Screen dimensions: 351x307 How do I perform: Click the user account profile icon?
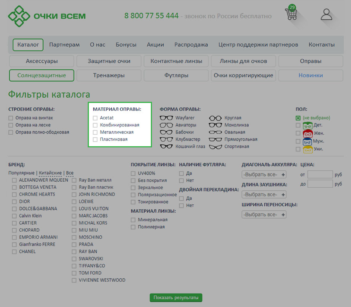tap(326, 15)
